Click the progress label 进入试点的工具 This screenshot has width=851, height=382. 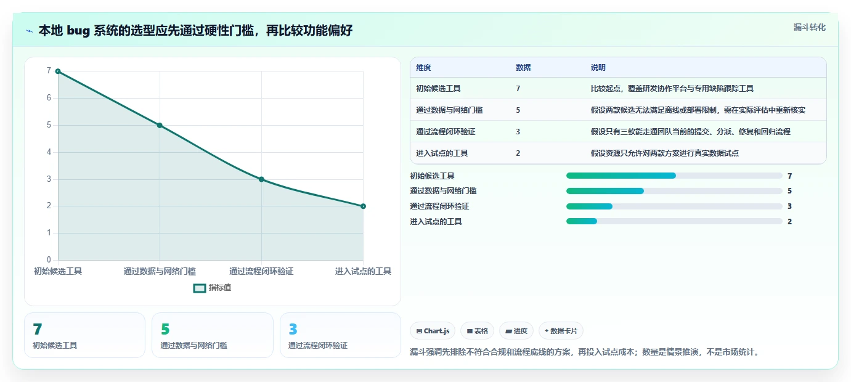(x=436, y=221)
